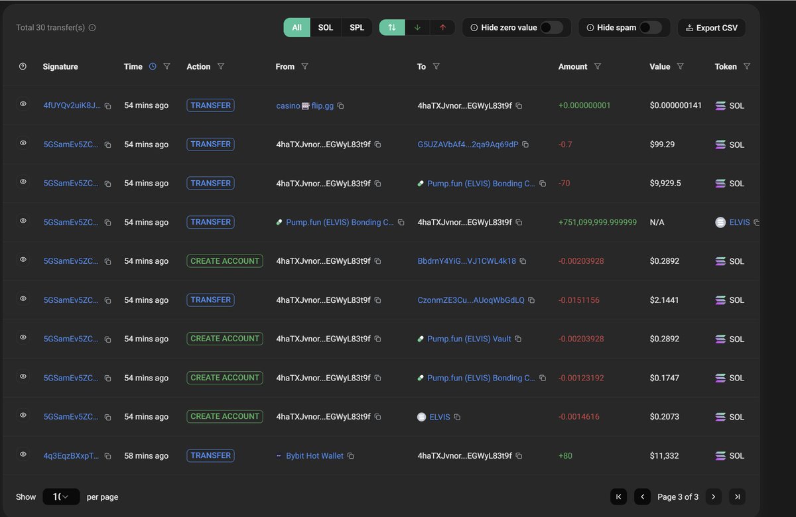The width and height of the screenshot is (796, 517).
Task: Copy To address in the +80 row
Action: (x=519, y=456)
